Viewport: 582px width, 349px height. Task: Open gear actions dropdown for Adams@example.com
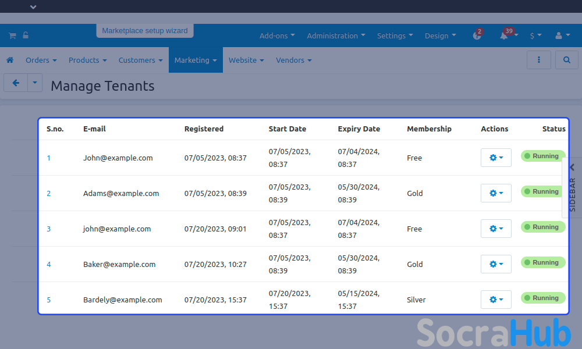[496, 193]
